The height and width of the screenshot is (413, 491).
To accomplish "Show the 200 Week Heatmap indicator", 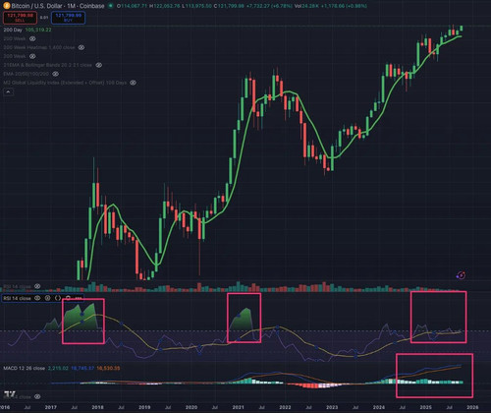I will pyautogui.click(x=82, y=47).
